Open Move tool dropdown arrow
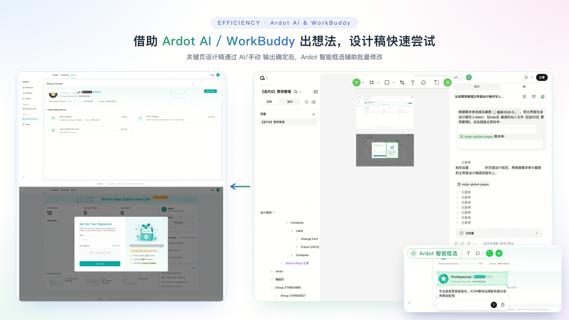The image size is (569, 320). point(363,83)
